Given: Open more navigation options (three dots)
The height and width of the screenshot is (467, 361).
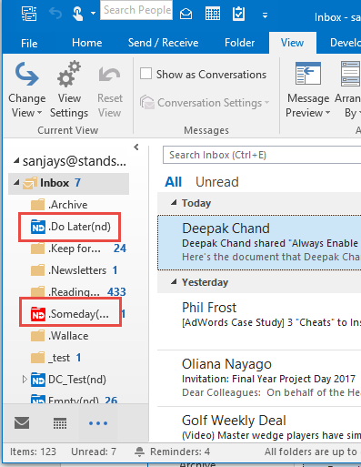Looking at the screenshot, I should [x=98, y=423].
